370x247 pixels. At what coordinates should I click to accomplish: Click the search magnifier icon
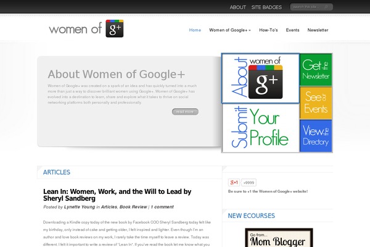(x=327, y=7)
